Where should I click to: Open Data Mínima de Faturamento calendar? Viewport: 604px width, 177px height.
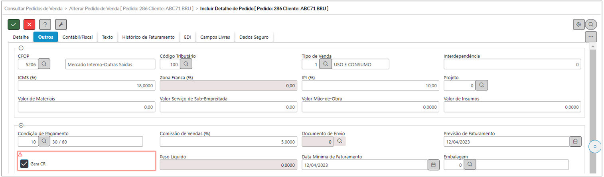tap(433, 165)
